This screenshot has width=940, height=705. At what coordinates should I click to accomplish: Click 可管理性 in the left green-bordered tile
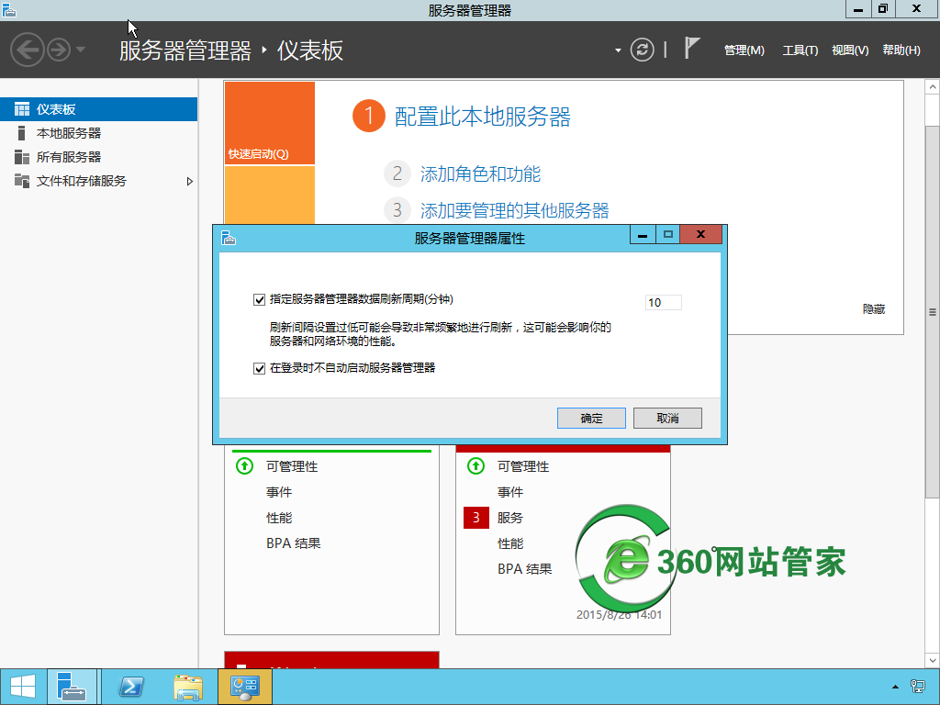tap(292, 466)
